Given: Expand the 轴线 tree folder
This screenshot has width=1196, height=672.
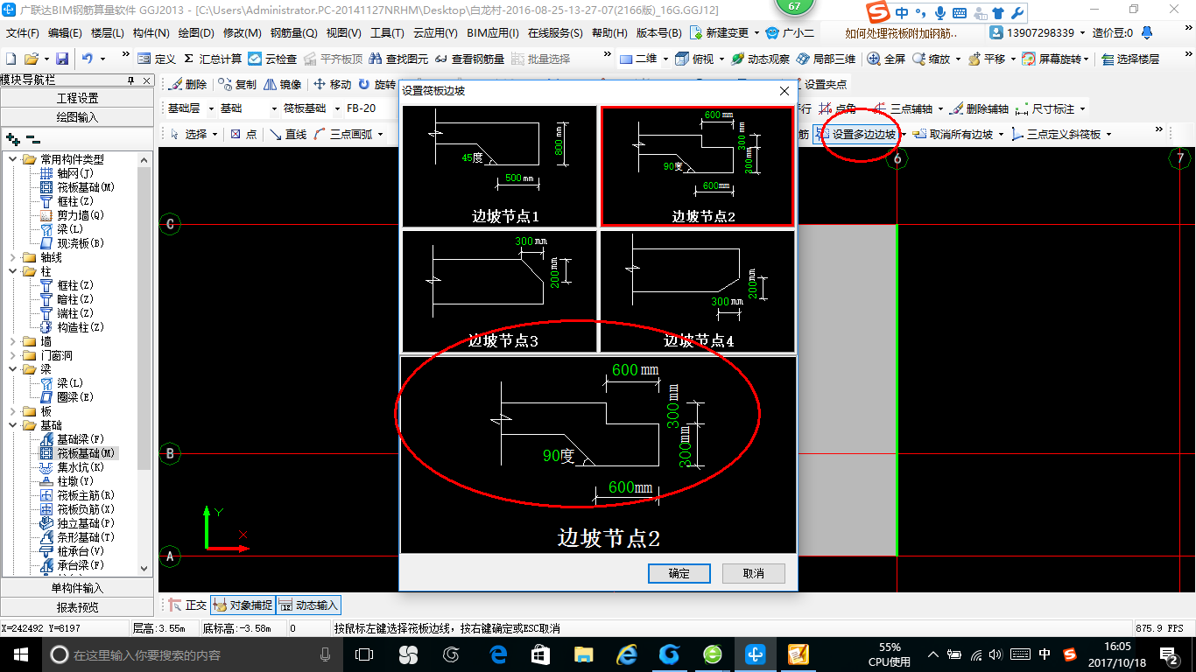Looking at the screenshot, I should [x=12, y=257].
